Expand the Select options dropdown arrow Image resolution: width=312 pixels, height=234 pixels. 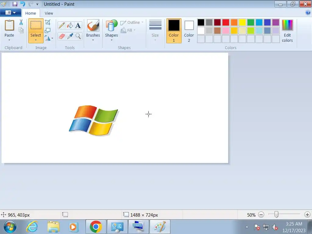click(36, 40)
